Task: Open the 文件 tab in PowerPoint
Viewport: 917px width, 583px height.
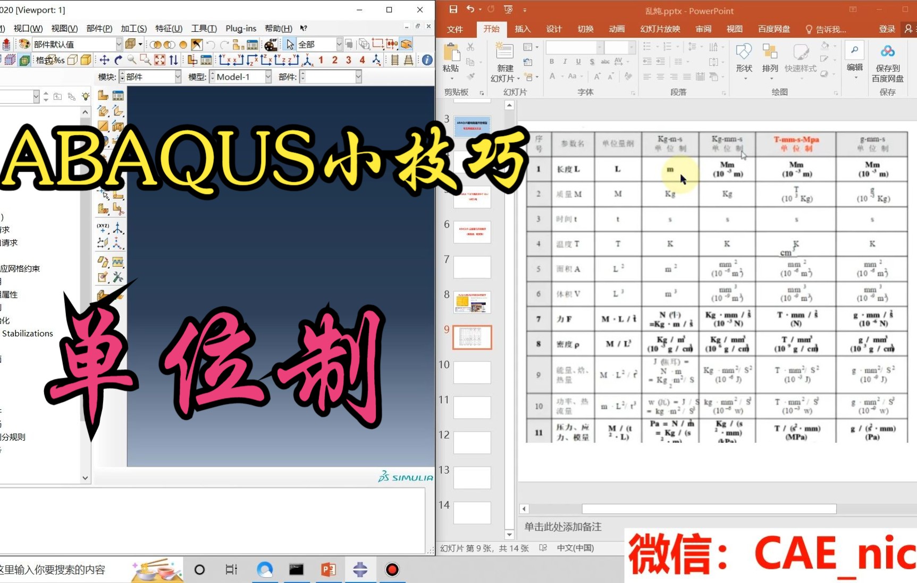Action: pos(455,29)
